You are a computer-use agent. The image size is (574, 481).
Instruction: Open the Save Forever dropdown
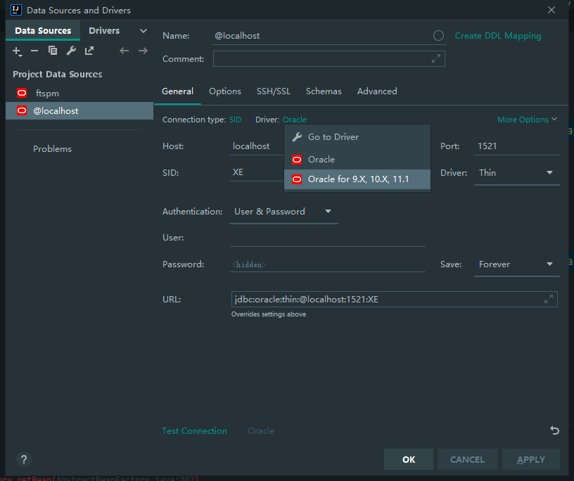[516, 264]
